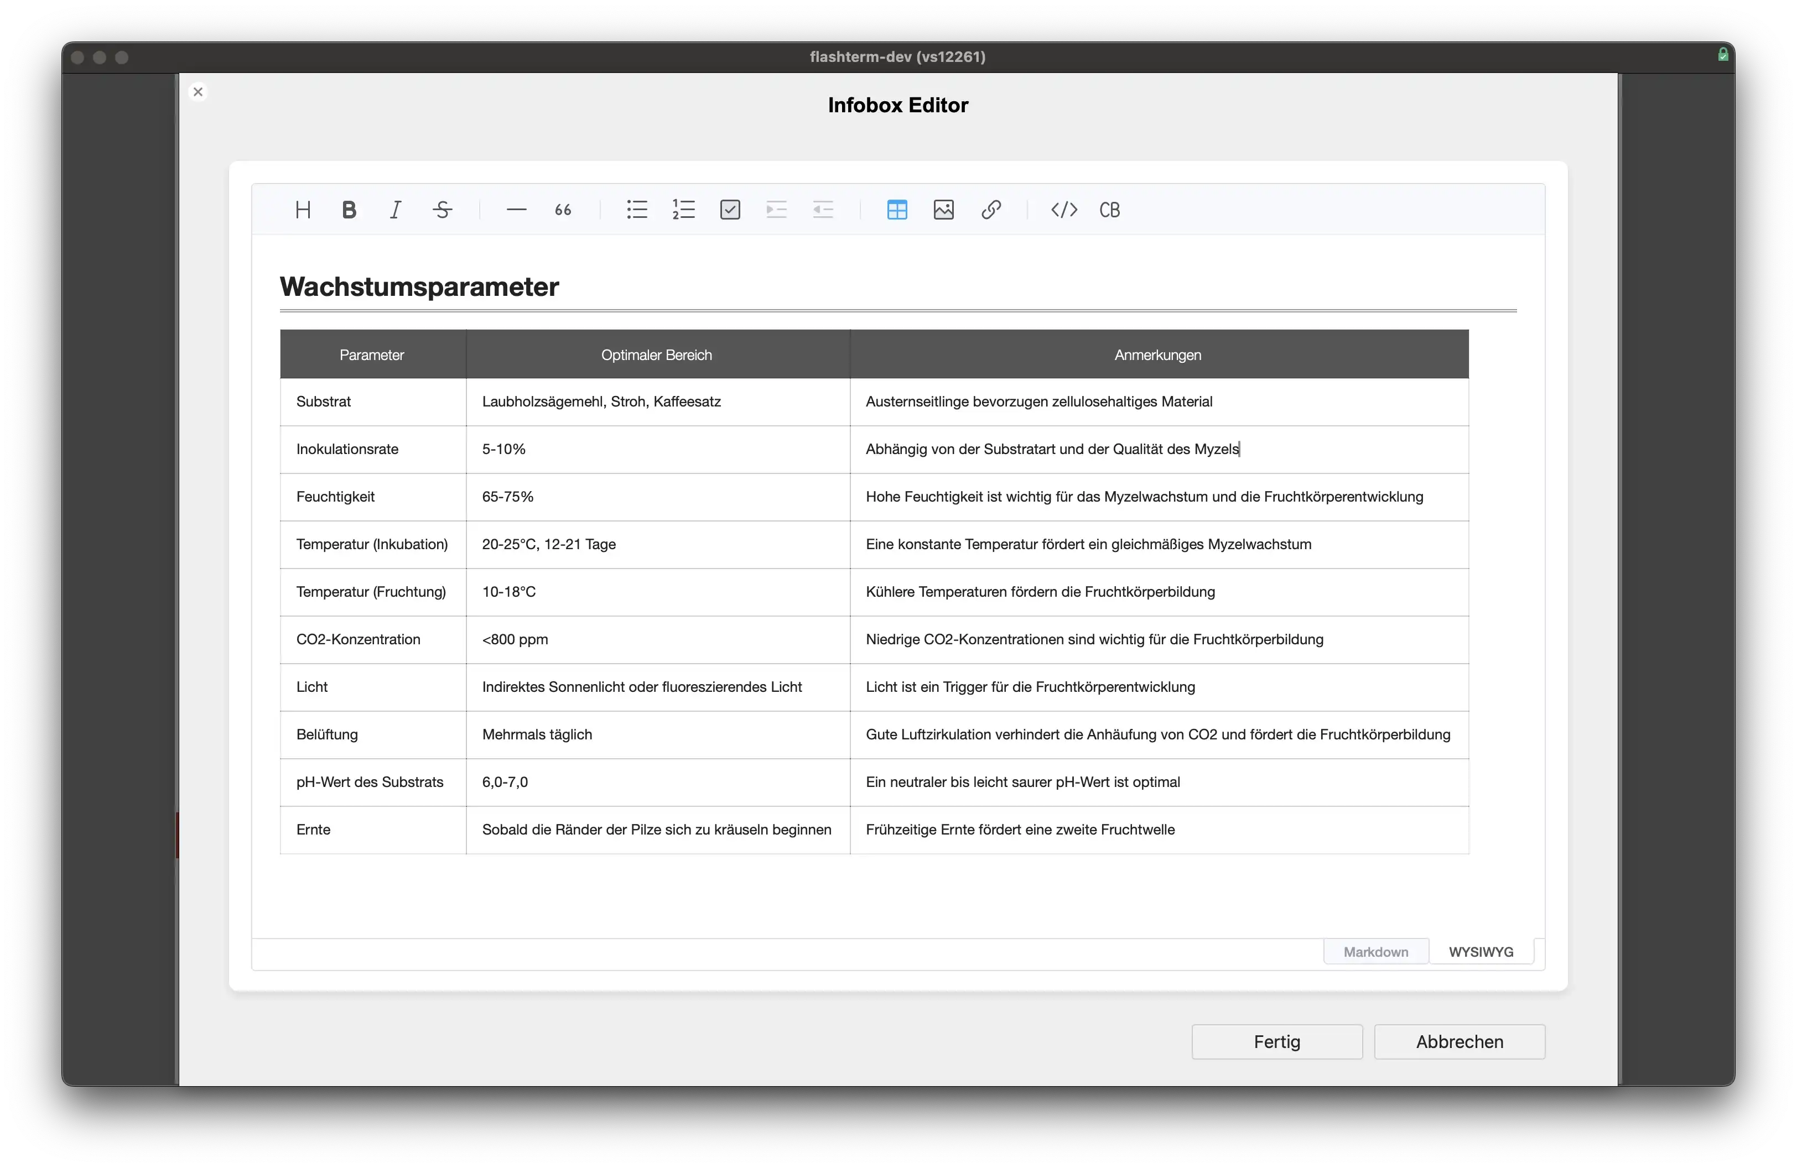Insert a hyperlink via toolbar

[x=990, y=210]
